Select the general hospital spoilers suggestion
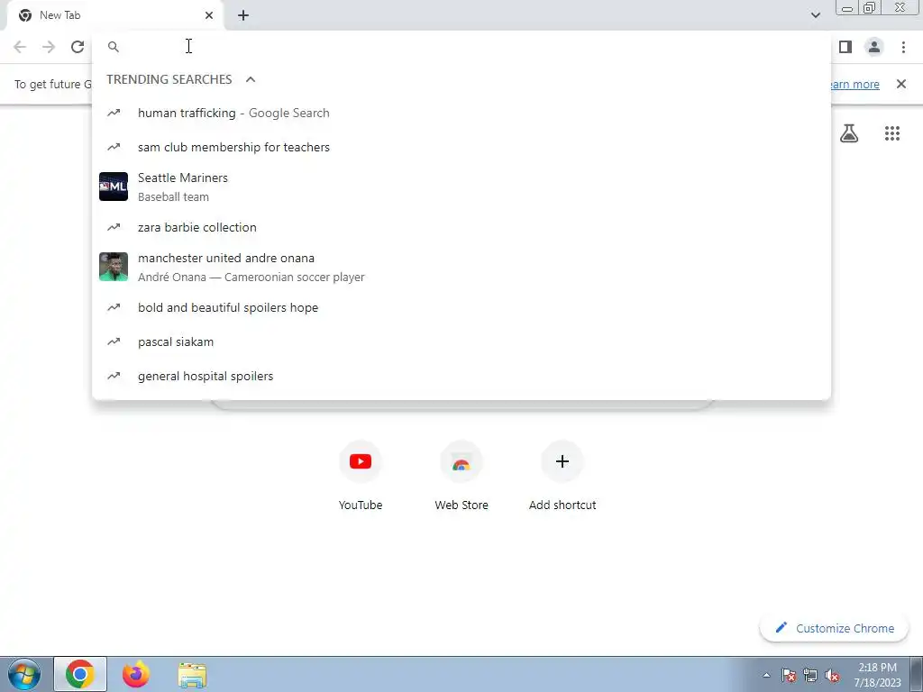This screenshot has height=692, width=923. [461, 376]
